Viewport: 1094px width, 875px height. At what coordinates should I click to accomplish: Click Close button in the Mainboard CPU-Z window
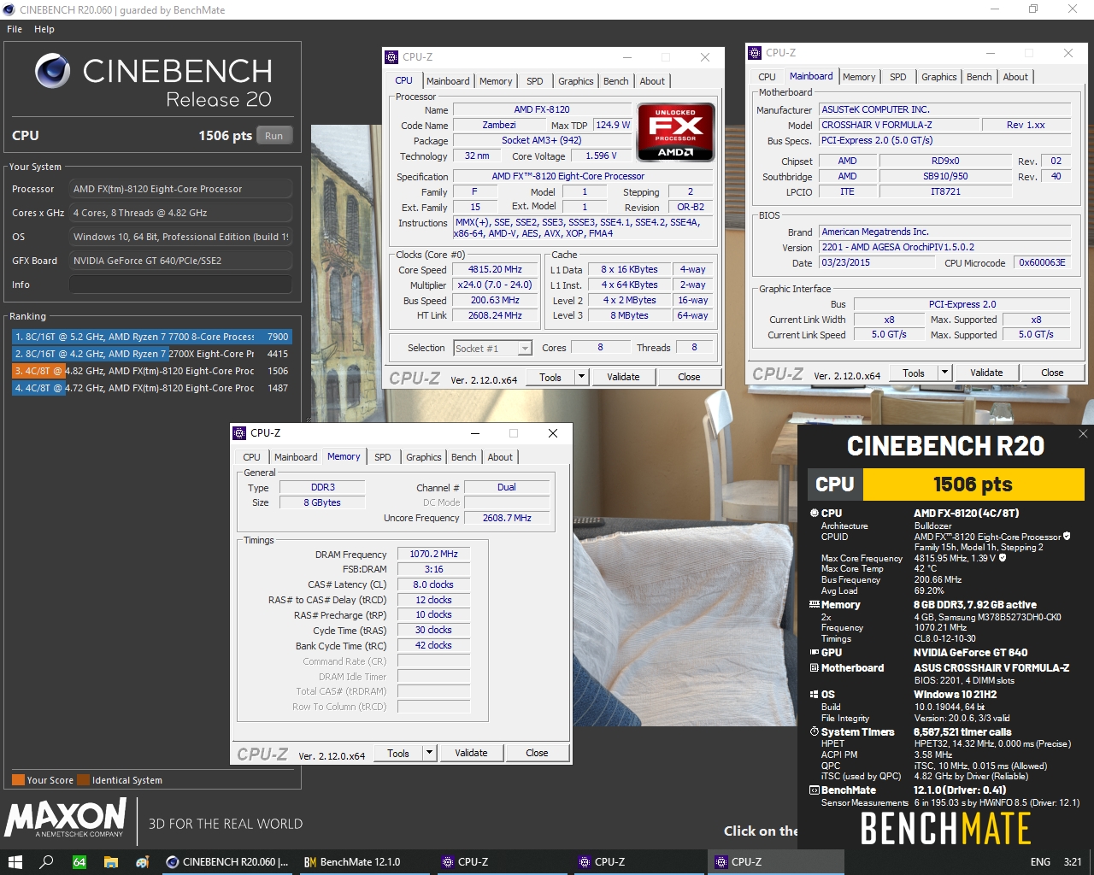[1052, 373]
